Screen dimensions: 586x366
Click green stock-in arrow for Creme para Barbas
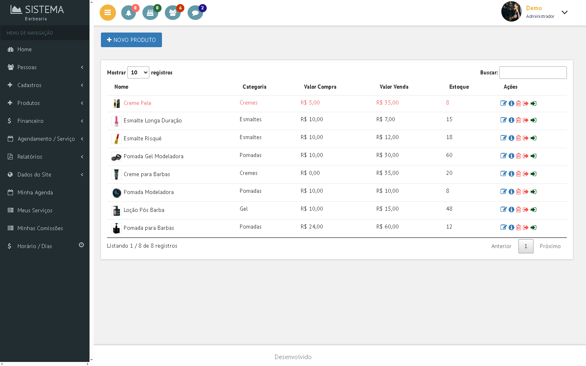[534, 174]
